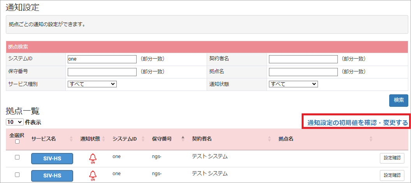Click the SIV-HS button in the bottom row
Image resolution: width=411 pixels, height=183 pixels.
pyautogui.click(x=52, y=176)
